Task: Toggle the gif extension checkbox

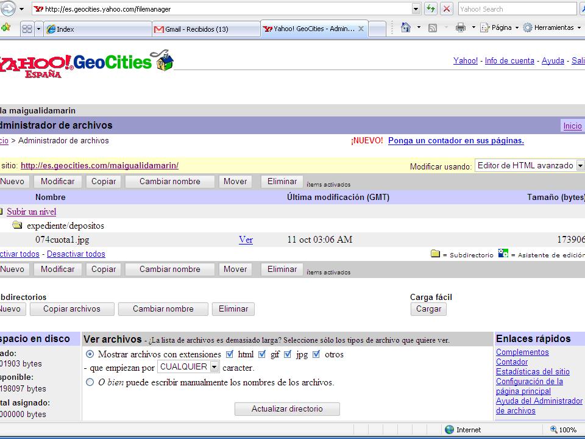Action: (262, 354)
